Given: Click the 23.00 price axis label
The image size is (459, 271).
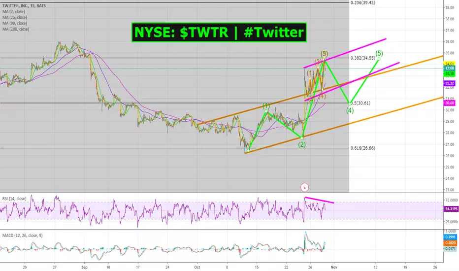Looking at the screenshot, I should [x=450, y=190].
